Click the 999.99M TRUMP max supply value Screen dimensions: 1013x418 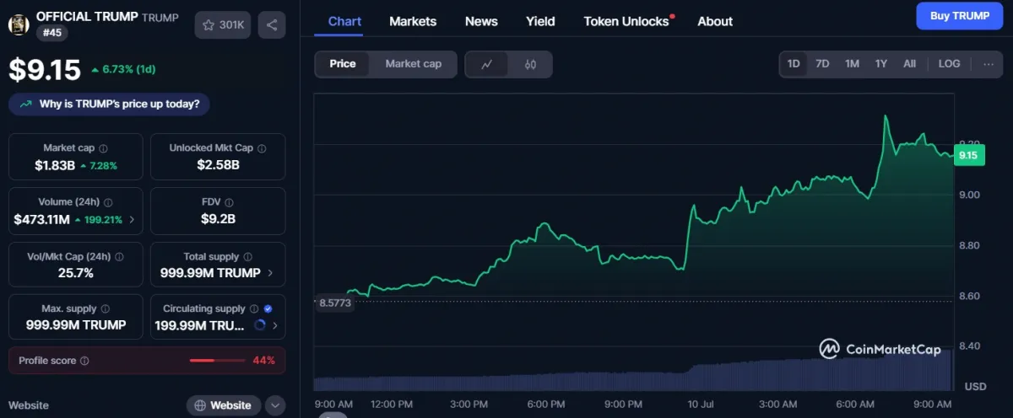[75, 325]
